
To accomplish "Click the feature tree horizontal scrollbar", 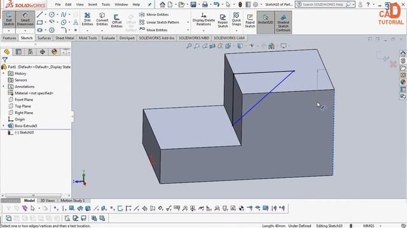I will [33, 196].
